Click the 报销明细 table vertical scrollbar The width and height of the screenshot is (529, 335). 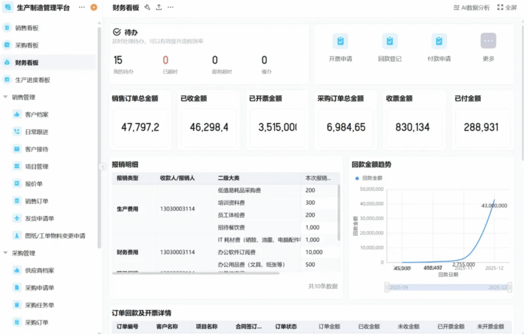point(339,212)
